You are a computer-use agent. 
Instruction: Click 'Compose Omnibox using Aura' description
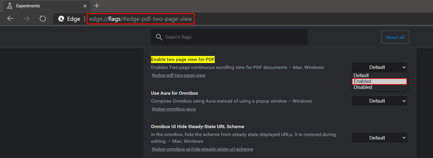click(x=232, y=101)
